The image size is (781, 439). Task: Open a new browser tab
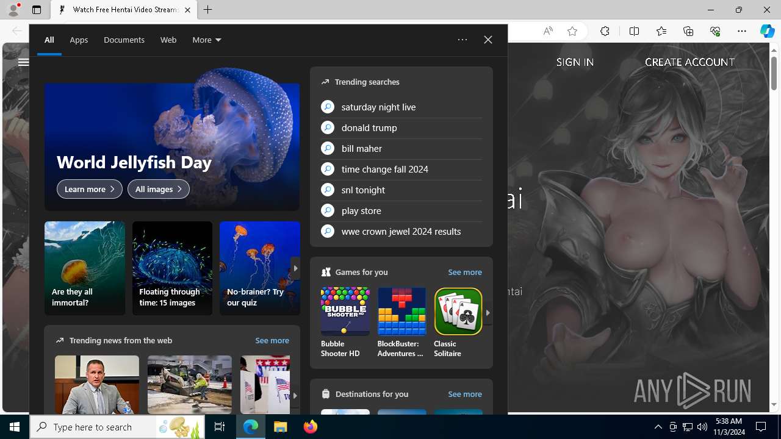pos(208,10)
